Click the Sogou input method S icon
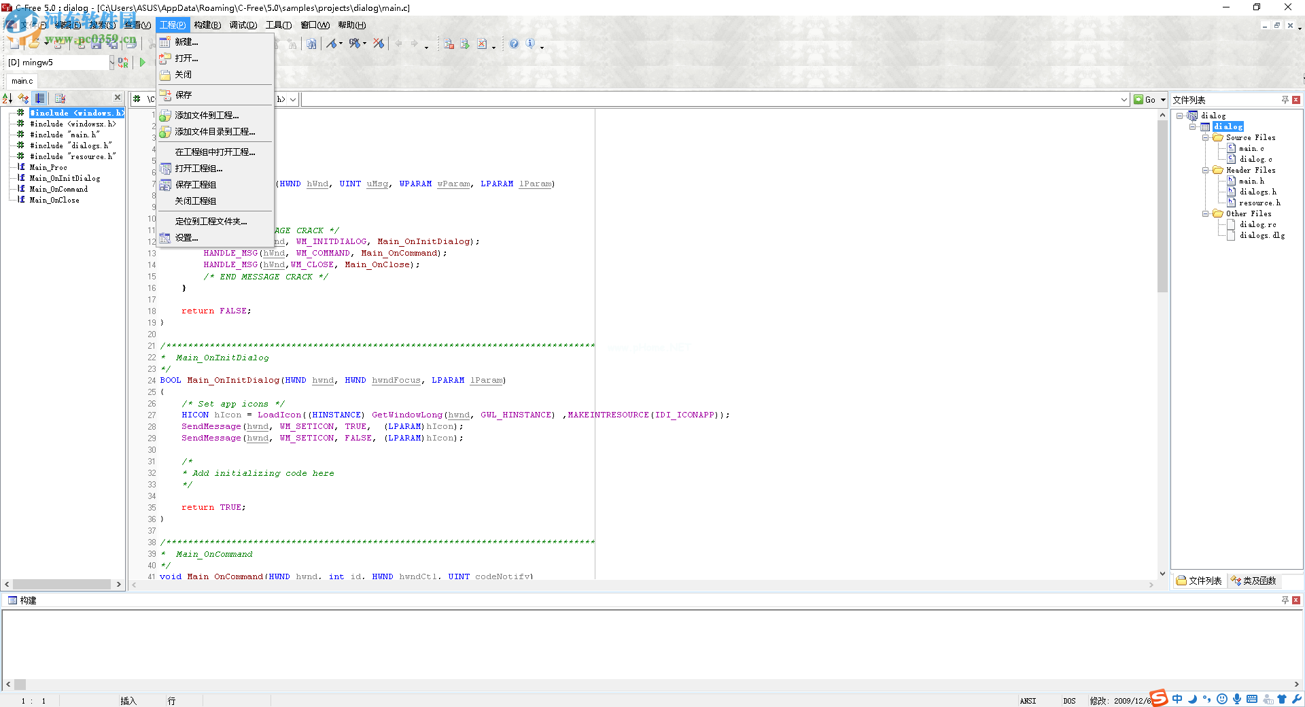The image size is (1305, 707). click(1159, 698)
